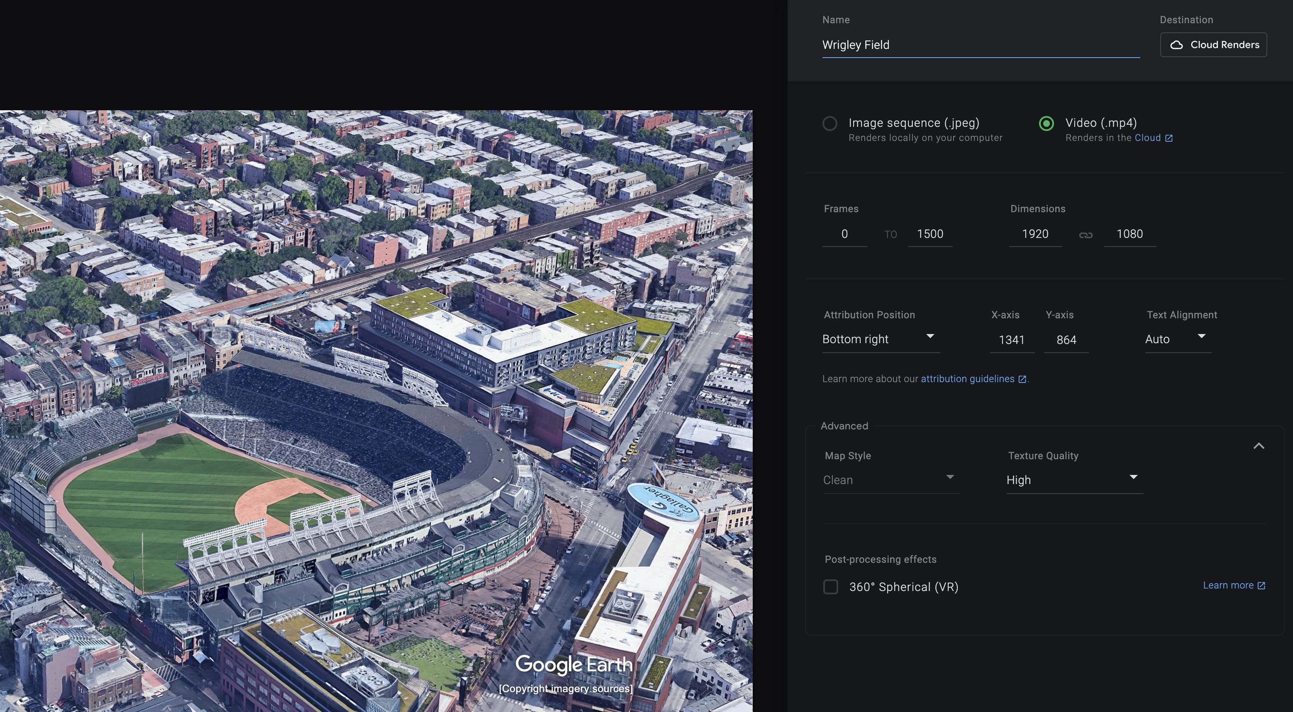Select the Video (.mp4) render option

click(1046, 123)
